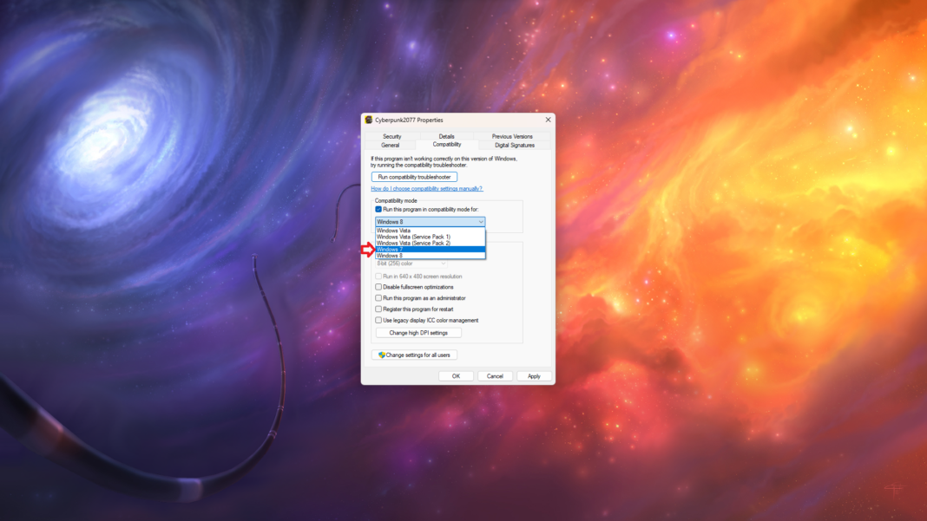Tick 'Use legacy display ICC color management'
The image size is (927, 521).
(x=378, y=320)
